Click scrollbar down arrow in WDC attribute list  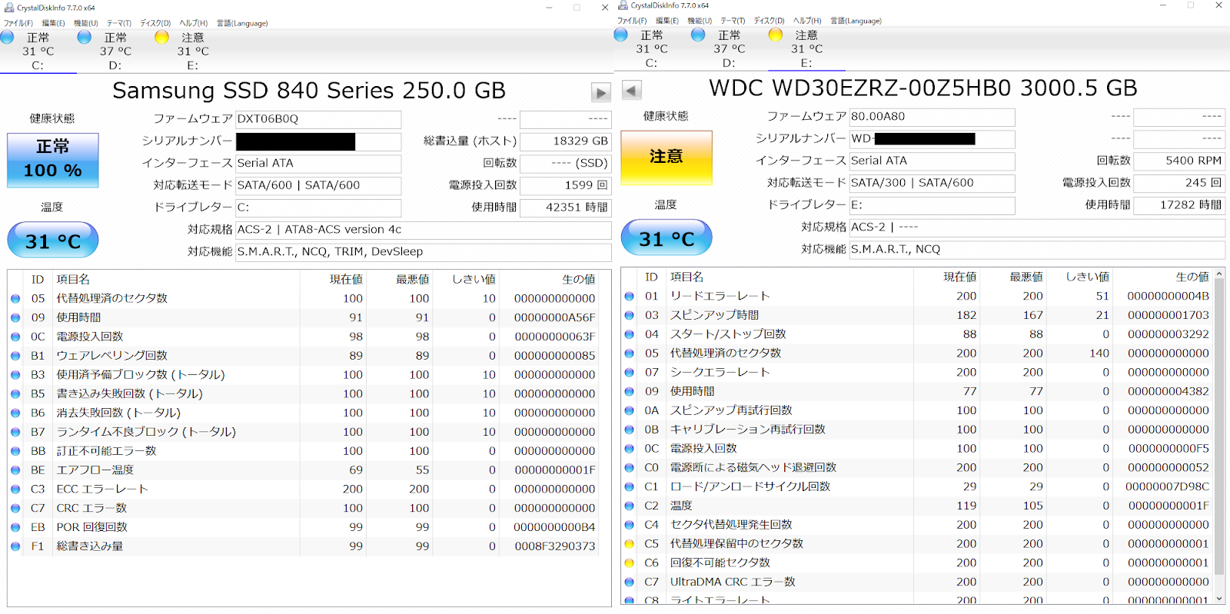[x=1219, y=598]
